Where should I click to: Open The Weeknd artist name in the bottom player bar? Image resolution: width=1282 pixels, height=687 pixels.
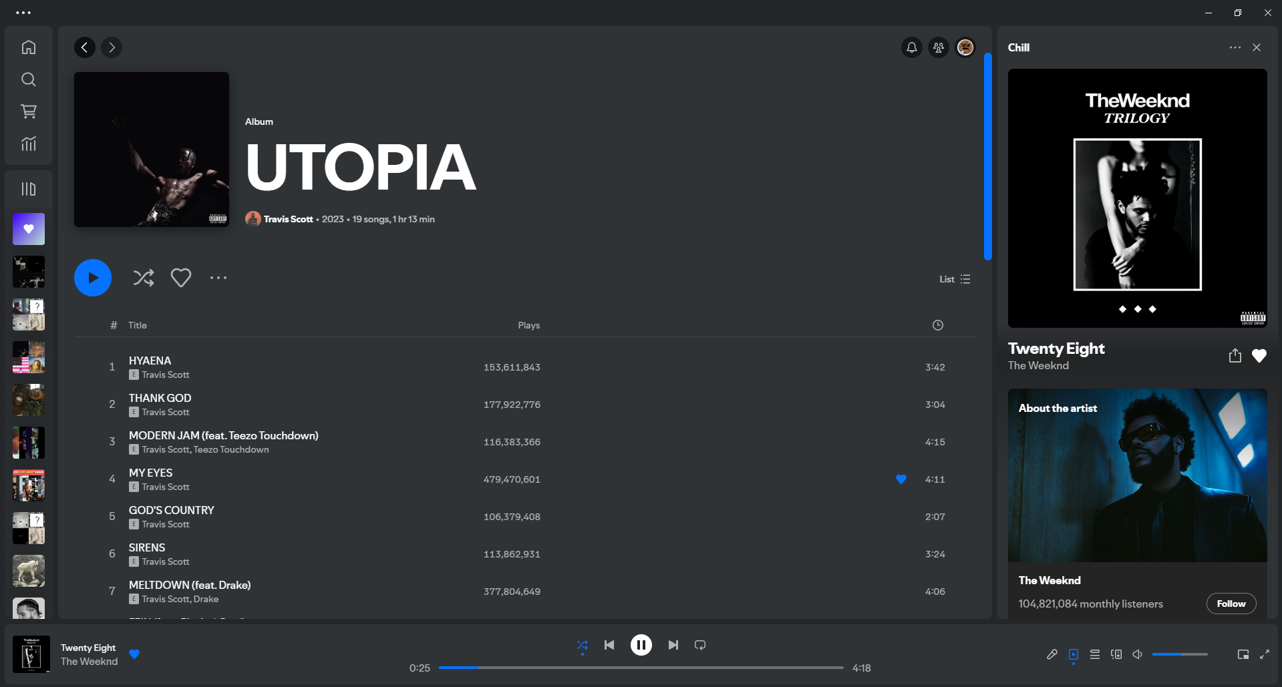point(89,662)
